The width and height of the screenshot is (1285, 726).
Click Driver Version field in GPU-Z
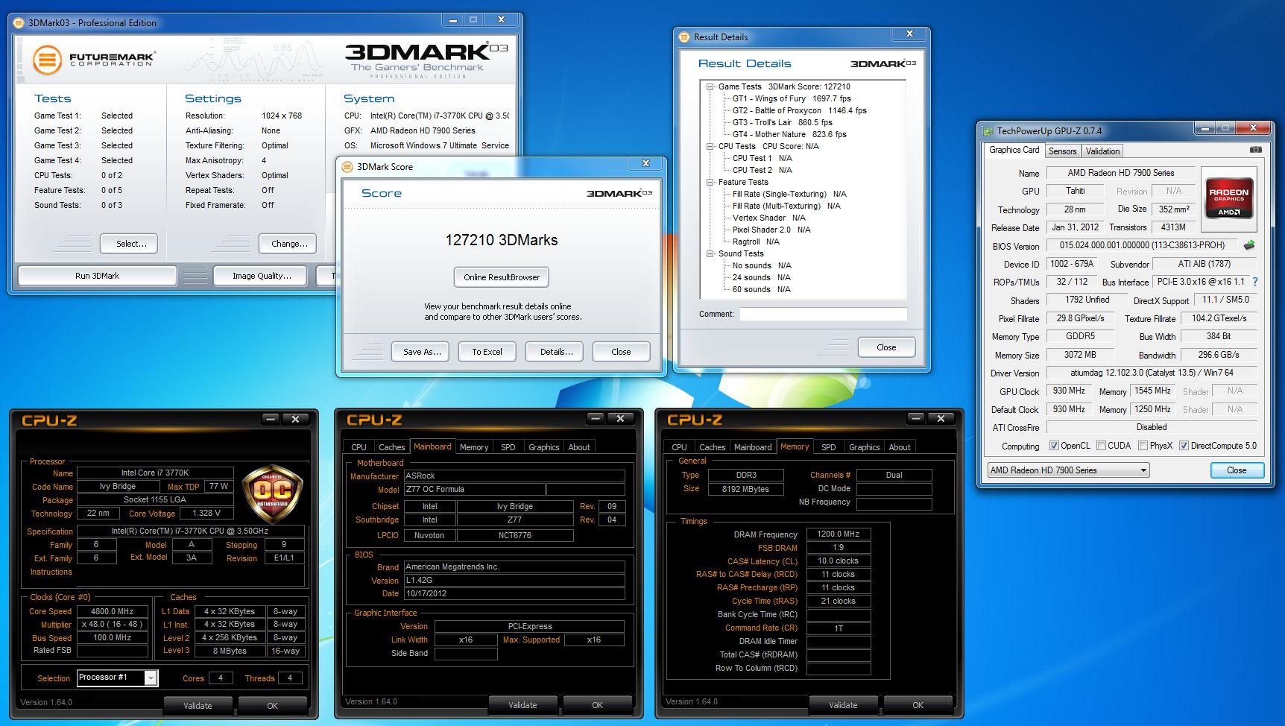click(x=1152, y=373)
